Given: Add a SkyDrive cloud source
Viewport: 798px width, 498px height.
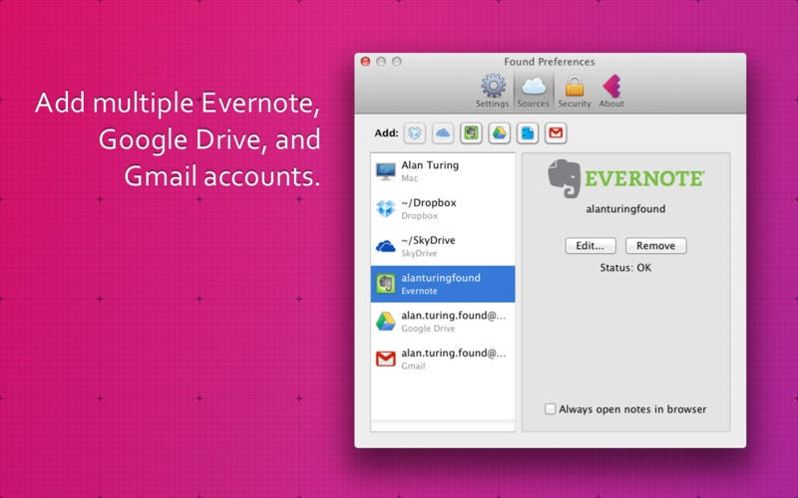Looking at the screenshot, I should point(443,133).
